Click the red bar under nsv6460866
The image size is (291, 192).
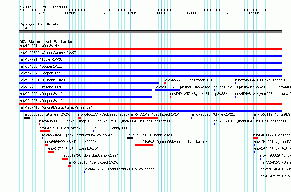click(x=255, y=138)
